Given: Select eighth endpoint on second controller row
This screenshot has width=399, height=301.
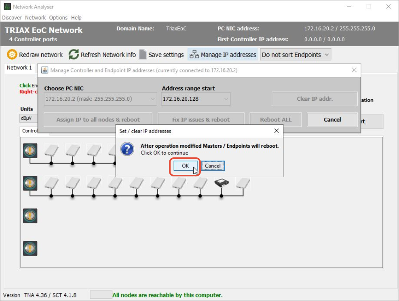Looking at the screenshot, I should tap(200, 183).
